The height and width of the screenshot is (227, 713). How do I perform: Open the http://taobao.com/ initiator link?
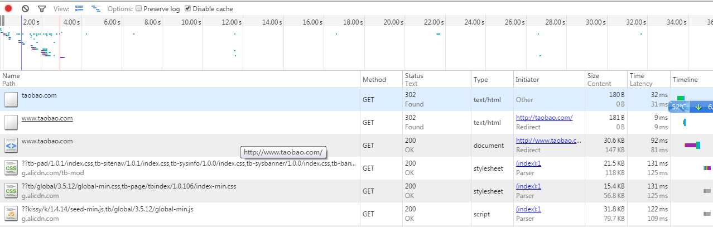[x=544, y=118]
